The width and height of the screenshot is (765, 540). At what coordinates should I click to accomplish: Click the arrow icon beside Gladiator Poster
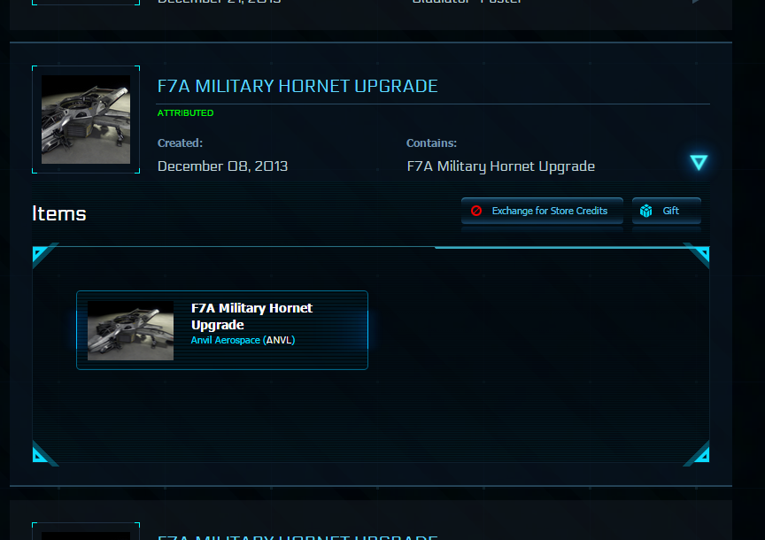[696, 2]
